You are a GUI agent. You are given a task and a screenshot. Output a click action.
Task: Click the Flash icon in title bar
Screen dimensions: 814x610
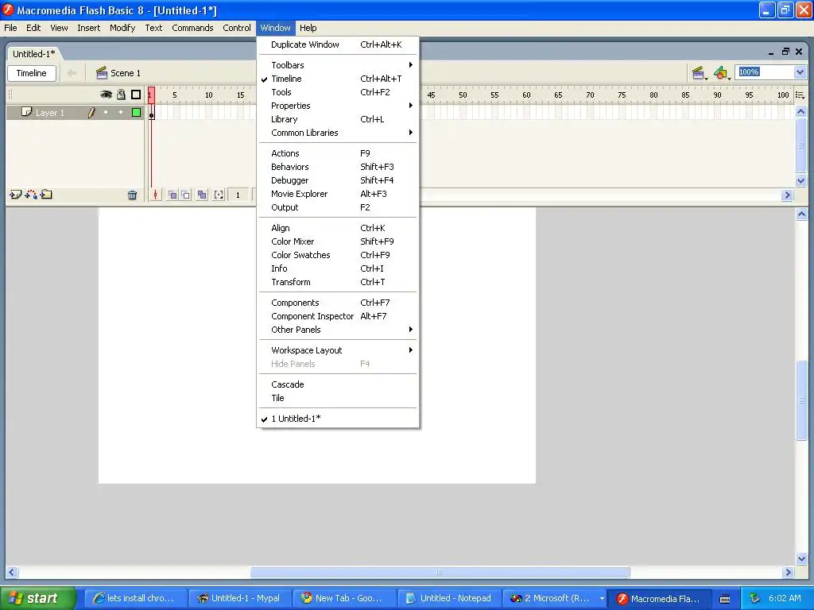click(x=8, y=10)
